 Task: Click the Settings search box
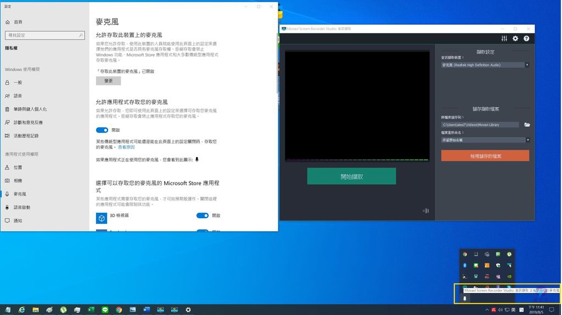(x=45, y=35)
